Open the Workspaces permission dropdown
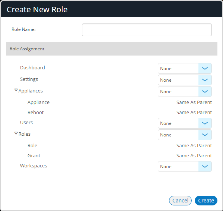Image resolution: width=223 pixels, height=211 pixels. (185, 166)
